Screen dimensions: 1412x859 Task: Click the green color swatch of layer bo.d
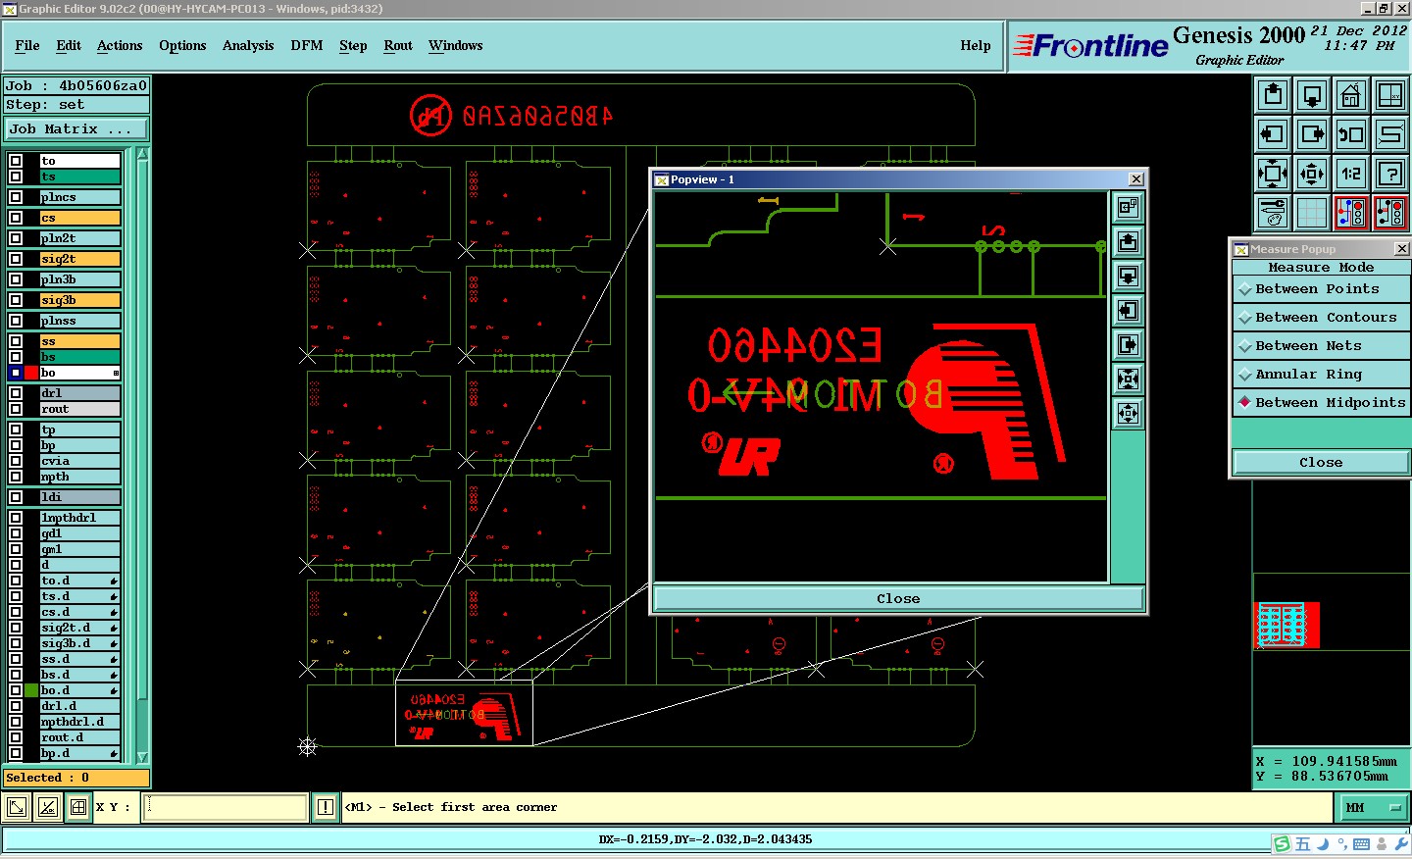tap(31, 690)
